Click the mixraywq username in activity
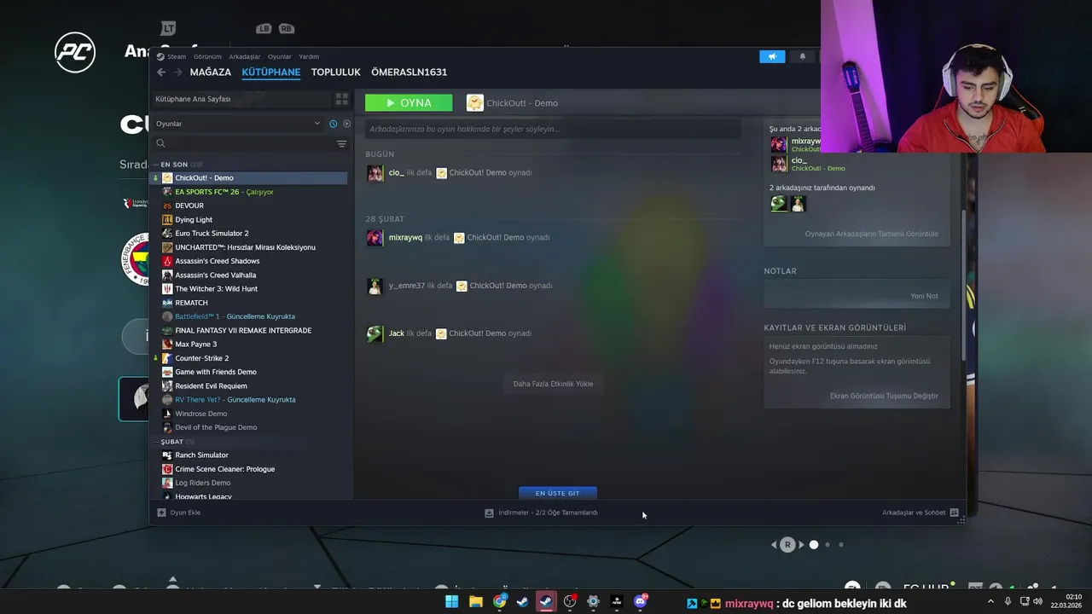The width and height of the screenshot is (1092, 614). (x=405, y=238)
